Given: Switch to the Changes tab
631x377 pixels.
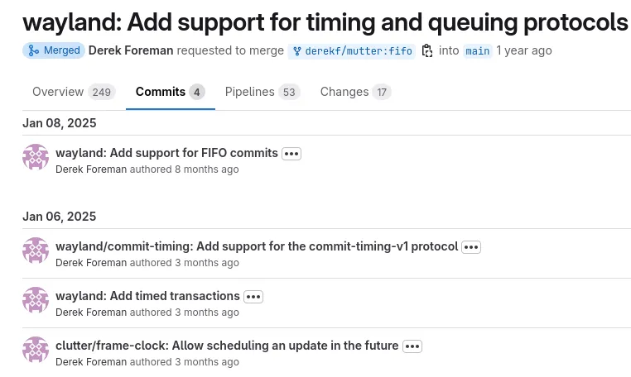Looking at the screenshot, I should pyautogui.click(x=356, y=92).
